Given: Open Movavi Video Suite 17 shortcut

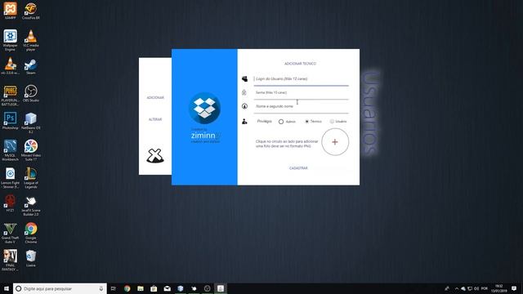Looking at the screenshot, I should tap(31, 150).
